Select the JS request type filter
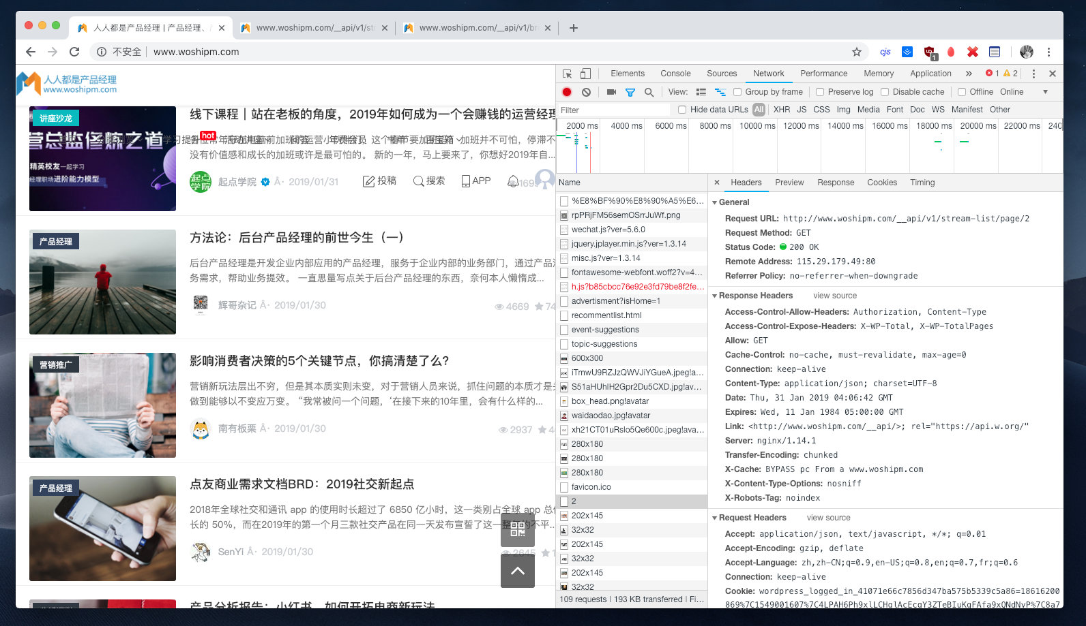Screen dimensions: 1086x626 (802, 110)
